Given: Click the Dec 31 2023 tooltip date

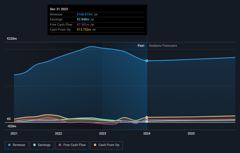Looking at the screenshot, I should click(59, 9).
